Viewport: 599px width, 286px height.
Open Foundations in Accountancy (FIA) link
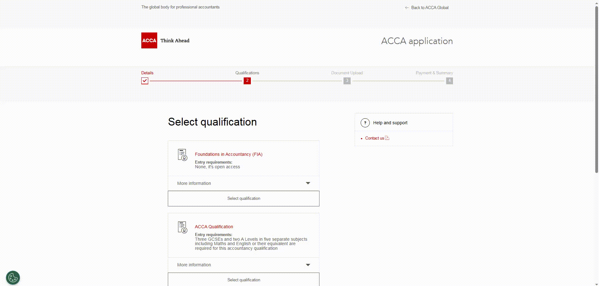[229, 154]
